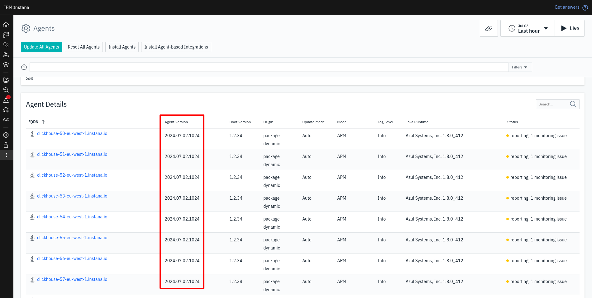Click boot version 1.2.34 in clickhouse-57 row
Image resolution: width=592 pixels, height=298 pixels.
tap(236, 282)
